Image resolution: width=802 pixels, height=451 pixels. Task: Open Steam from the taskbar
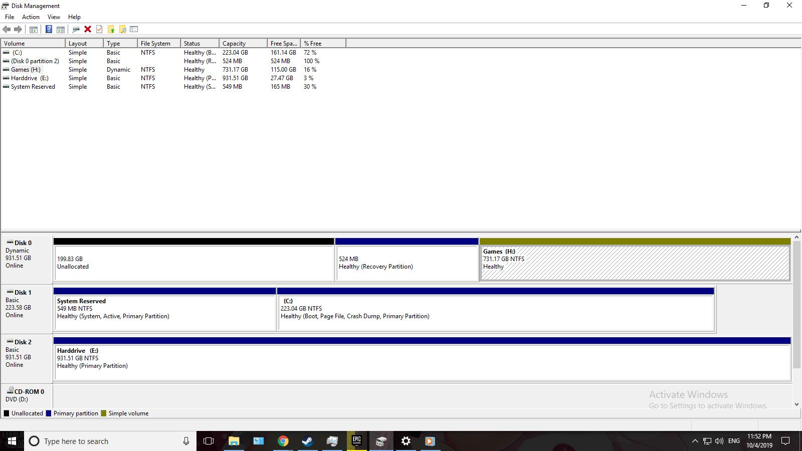tap(307, 441)
